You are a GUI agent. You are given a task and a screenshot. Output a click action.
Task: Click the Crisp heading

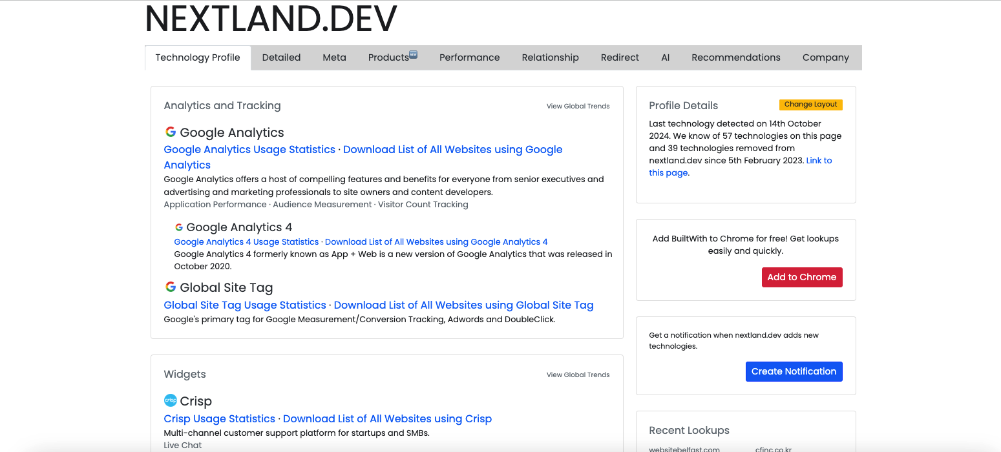click(196, 401)
